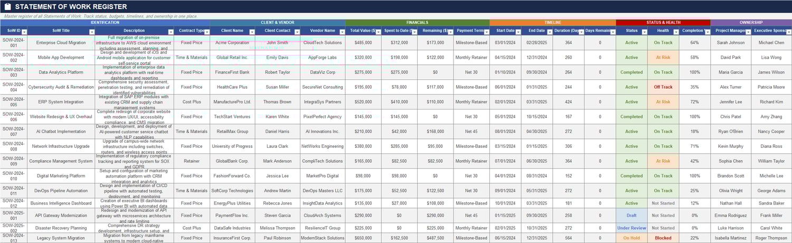Select the $520,000 total value cell
This screenshot has width=792, height=243.
364,102
